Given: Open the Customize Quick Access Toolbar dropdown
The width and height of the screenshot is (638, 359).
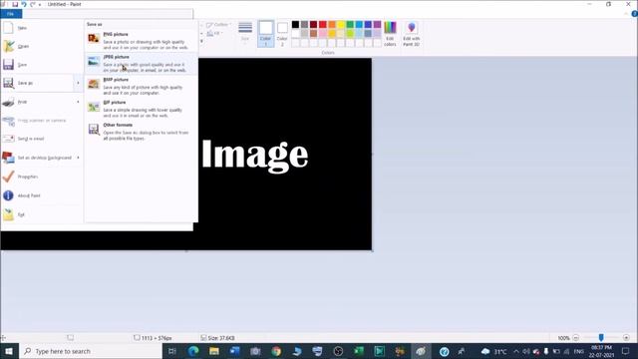Looking at the screenshot, I should point(40,4).
